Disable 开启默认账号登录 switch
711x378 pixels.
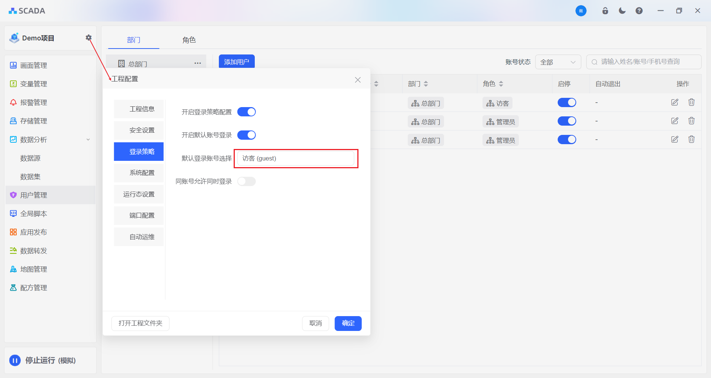point(246,135)
